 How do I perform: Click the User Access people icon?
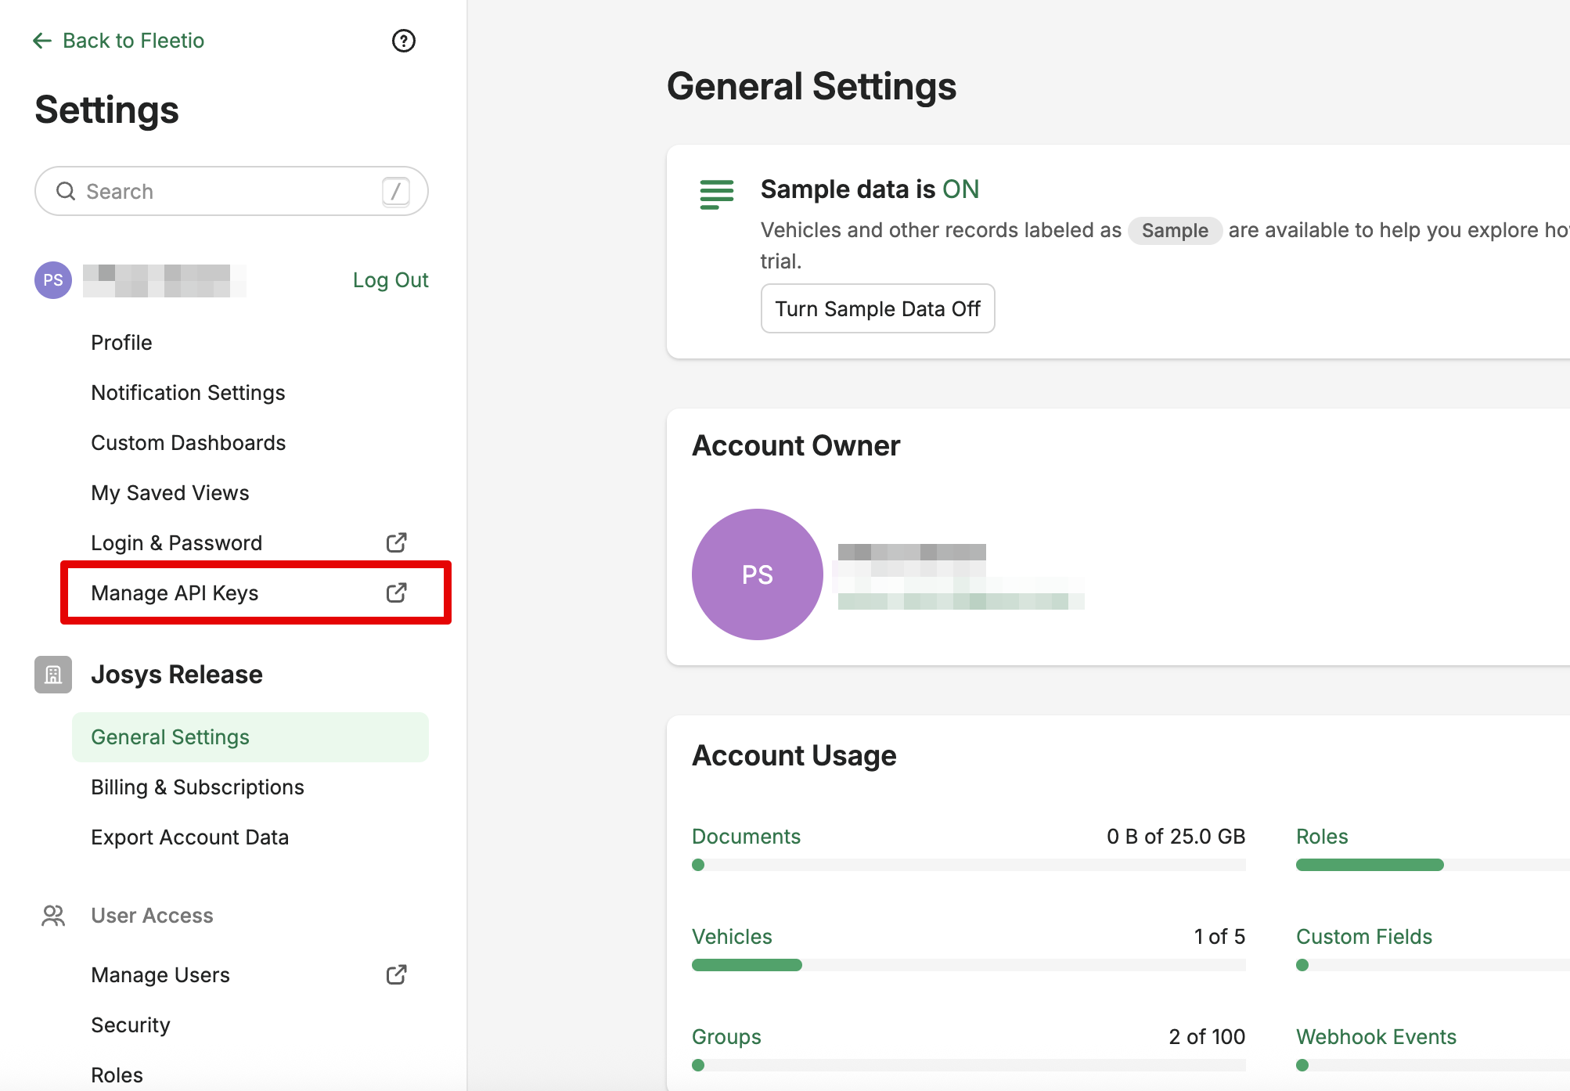[x=53, y=916]
